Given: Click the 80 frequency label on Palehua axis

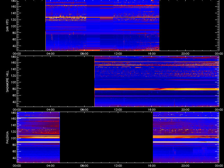Looking at the screenshot, I should 14,145.
